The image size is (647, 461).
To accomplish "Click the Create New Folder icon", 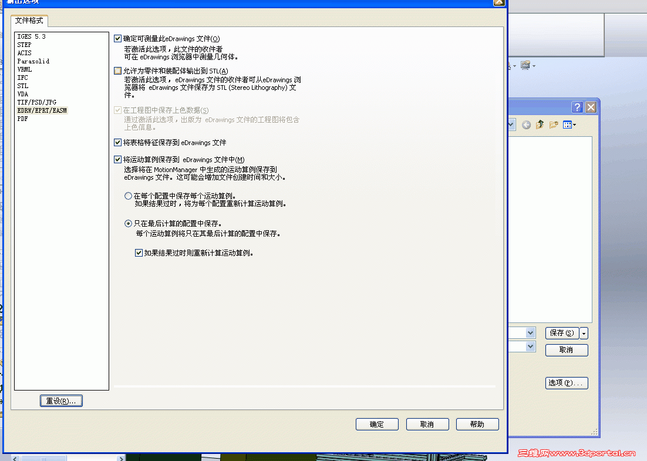I will click(x=554, y=124).
